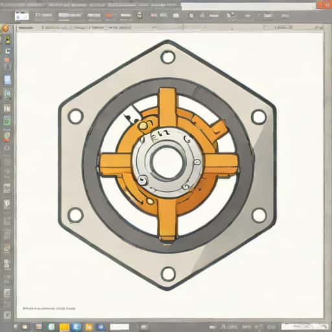Select the white bracket icon in left sidebar
Image resolution: width=332 pixels, height=332 pixels.
[8, 51]
